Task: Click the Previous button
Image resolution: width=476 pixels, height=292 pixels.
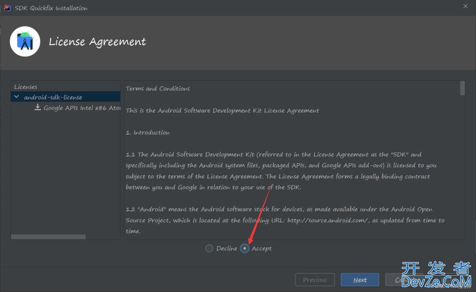Action: 315,280
